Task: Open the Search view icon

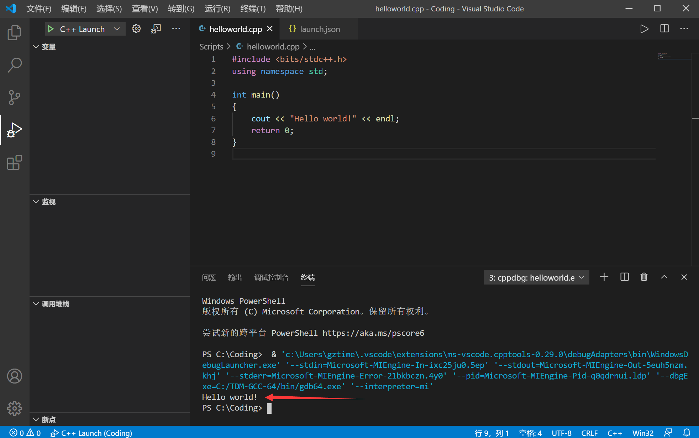Action: [x=14, y=65]
